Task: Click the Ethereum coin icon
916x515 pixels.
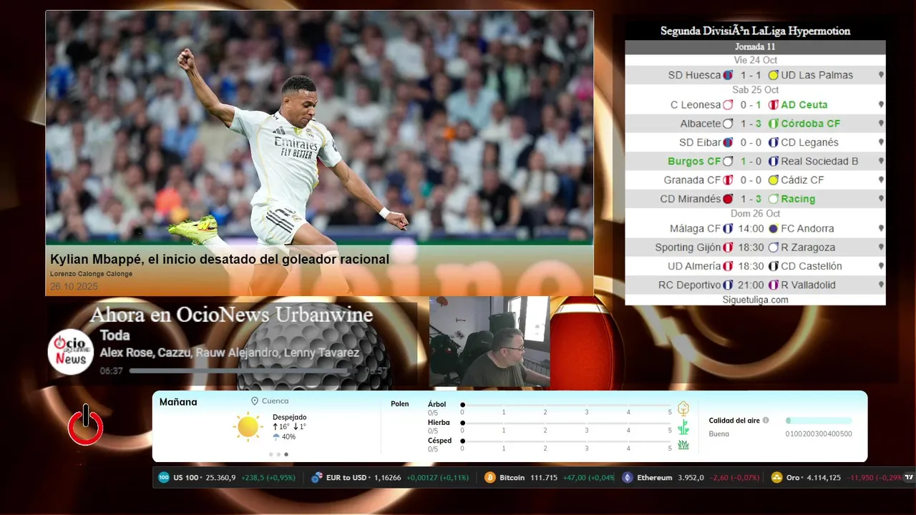Action: point(628,478)
